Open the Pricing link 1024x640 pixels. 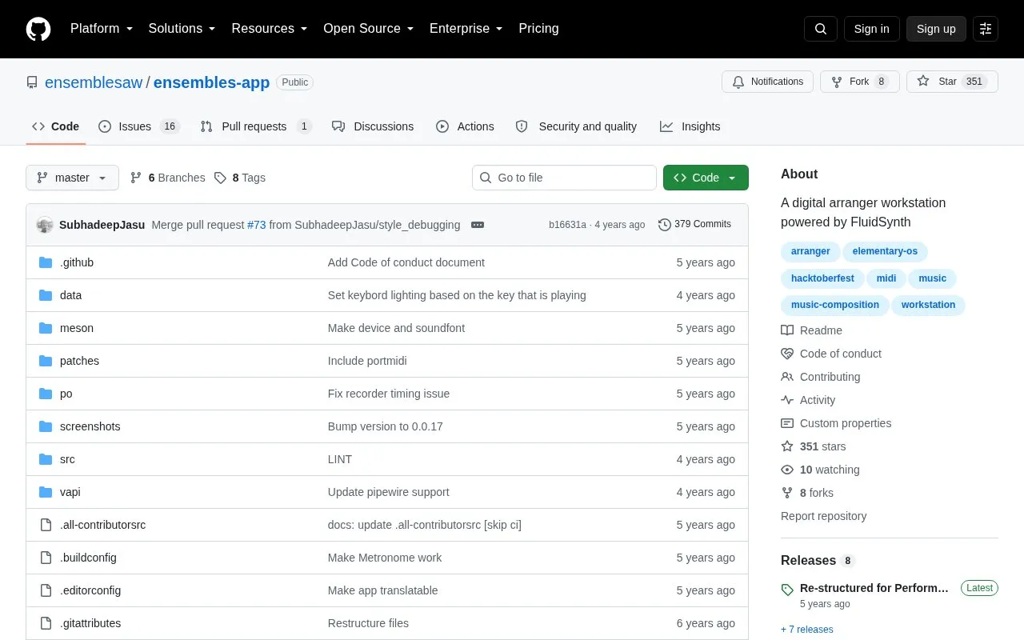(x=538, y=29)
